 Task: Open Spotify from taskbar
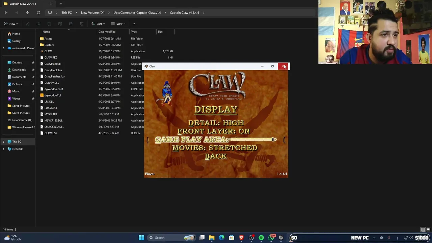tap(261, 238)
